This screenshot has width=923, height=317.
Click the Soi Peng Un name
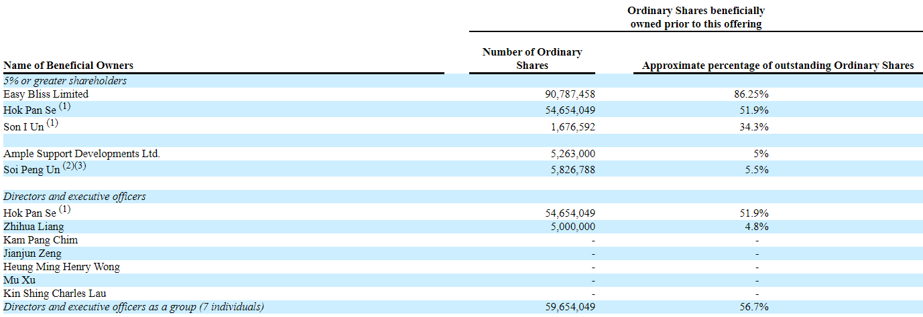tap(32, 170)
